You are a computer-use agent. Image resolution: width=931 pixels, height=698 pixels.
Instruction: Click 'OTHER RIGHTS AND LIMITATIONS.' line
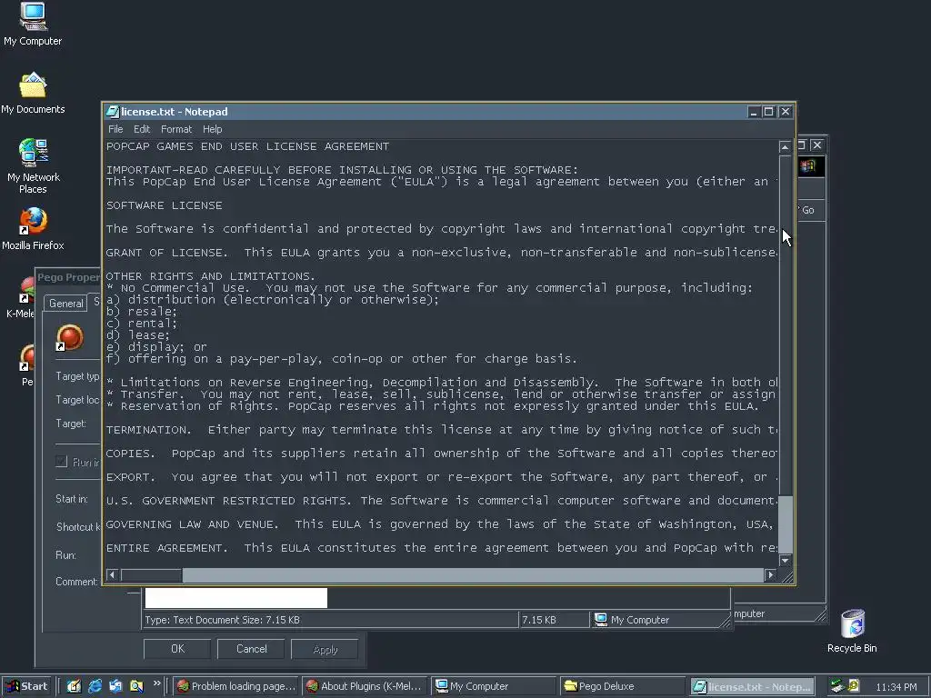point(210,276)
